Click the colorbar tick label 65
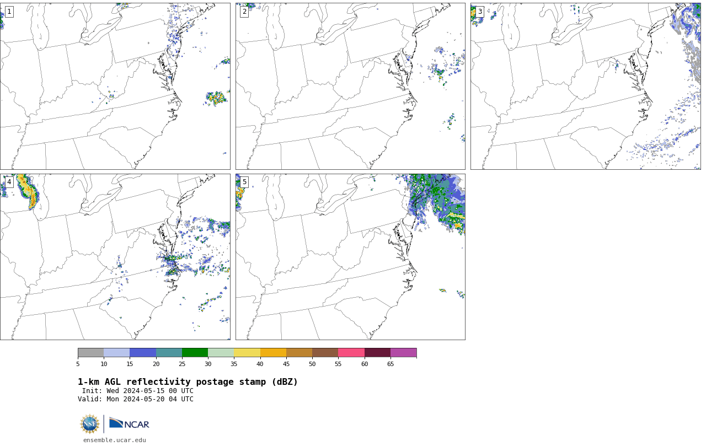This screenshot has width=706, height=446. (391, 364)
